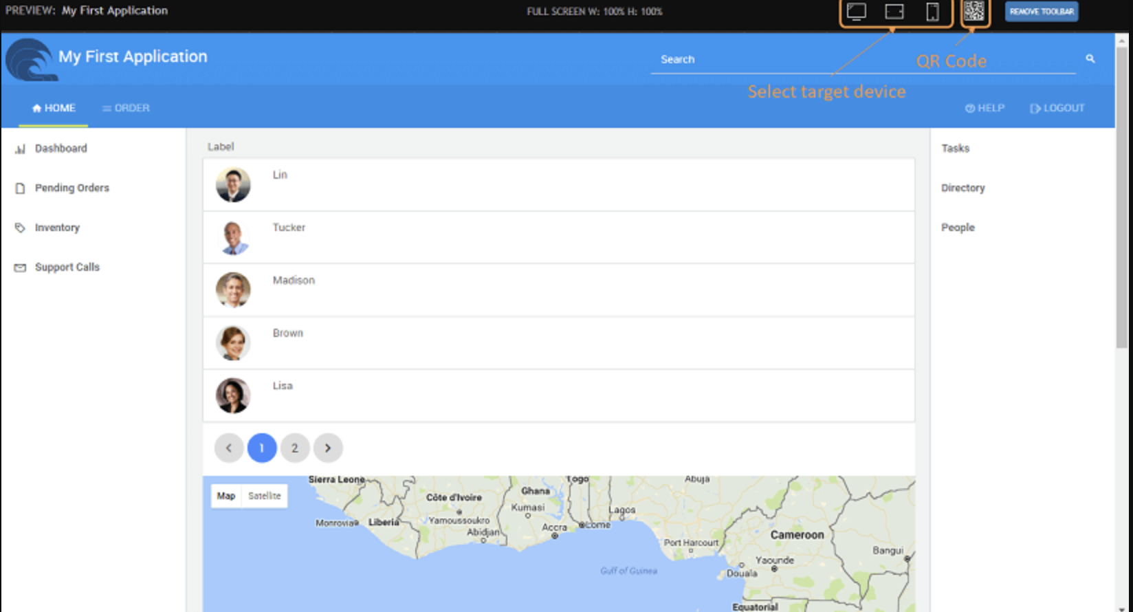
Task: Click the vertical page scrollbar
Action: 1122,206
